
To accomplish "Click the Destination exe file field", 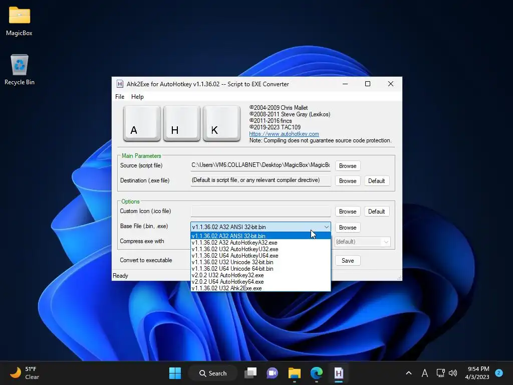I will [x=261, y=180].
